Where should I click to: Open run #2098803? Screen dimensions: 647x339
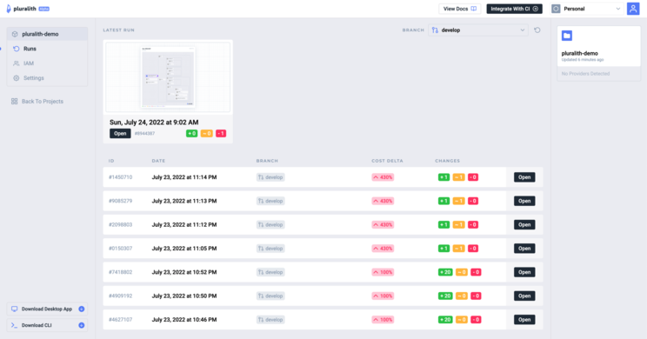click(x=524, y=225)
